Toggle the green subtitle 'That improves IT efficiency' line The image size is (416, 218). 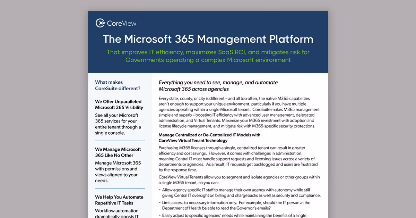tap(208, 52)
